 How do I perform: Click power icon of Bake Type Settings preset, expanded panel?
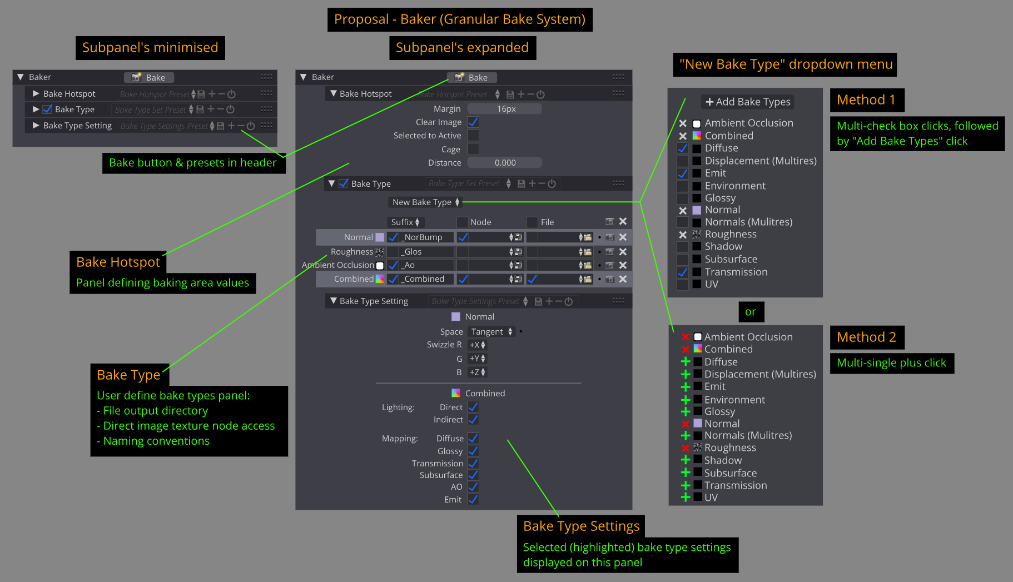coord(568,301)
